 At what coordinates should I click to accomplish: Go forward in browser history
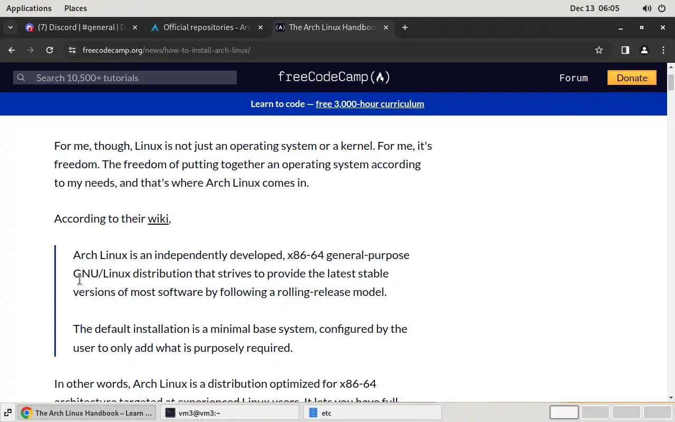coord(31,50)
